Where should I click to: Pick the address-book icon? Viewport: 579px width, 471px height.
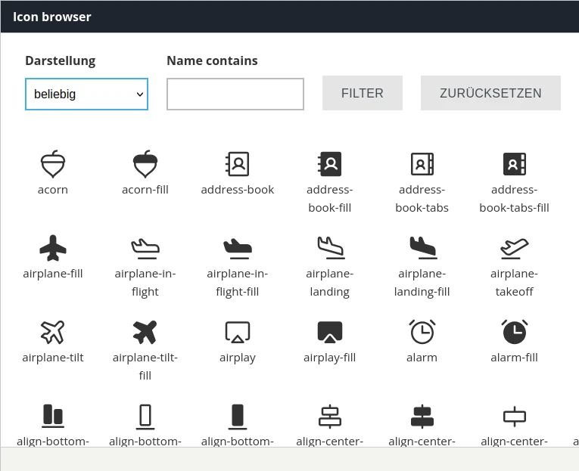(x=238, y=164)
